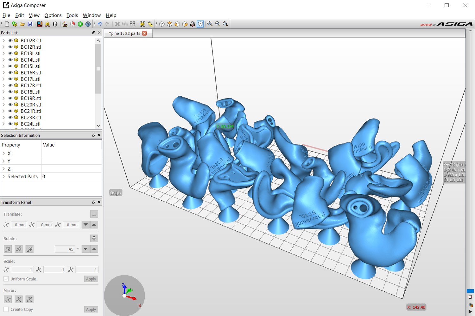Hide BC21R.stl via eye icon
The height and width of the screenshot is (316, 475).
[x=10, y=111]
